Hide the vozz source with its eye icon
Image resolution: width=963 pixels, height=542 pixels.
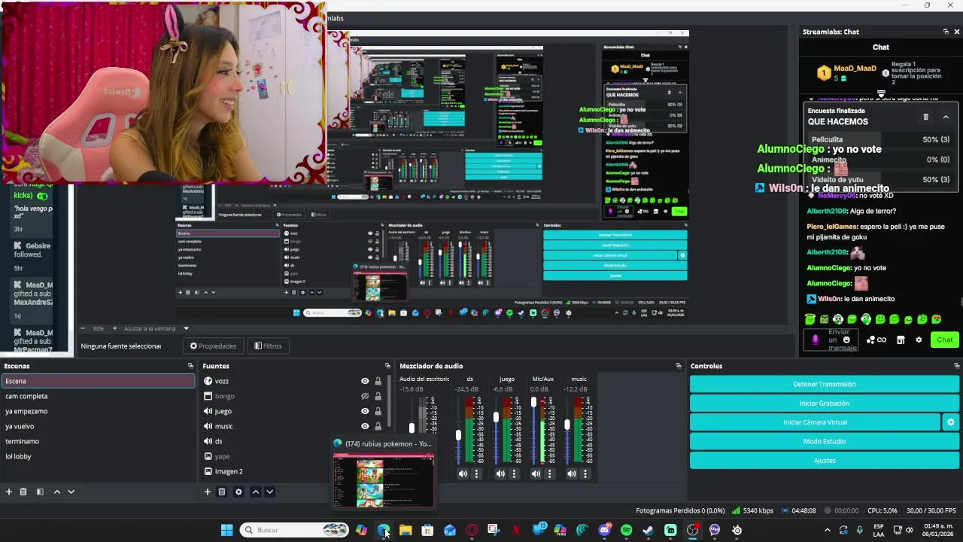365,381
